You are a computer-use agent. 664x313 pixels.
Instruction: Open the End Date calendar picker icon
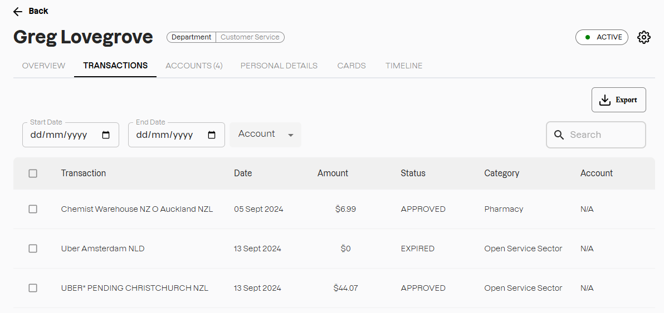212,135
